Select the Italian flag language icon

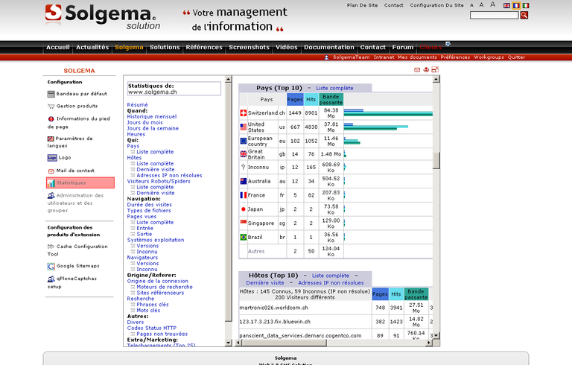[x=526, y=5]
